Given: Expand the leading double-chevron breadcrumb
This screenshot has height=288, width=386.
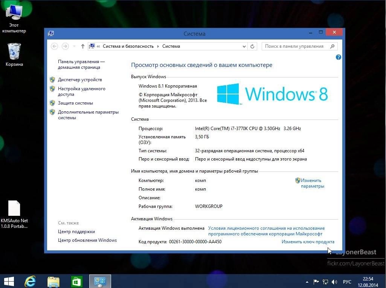Looking at the screenshot, I should (98, 46).
